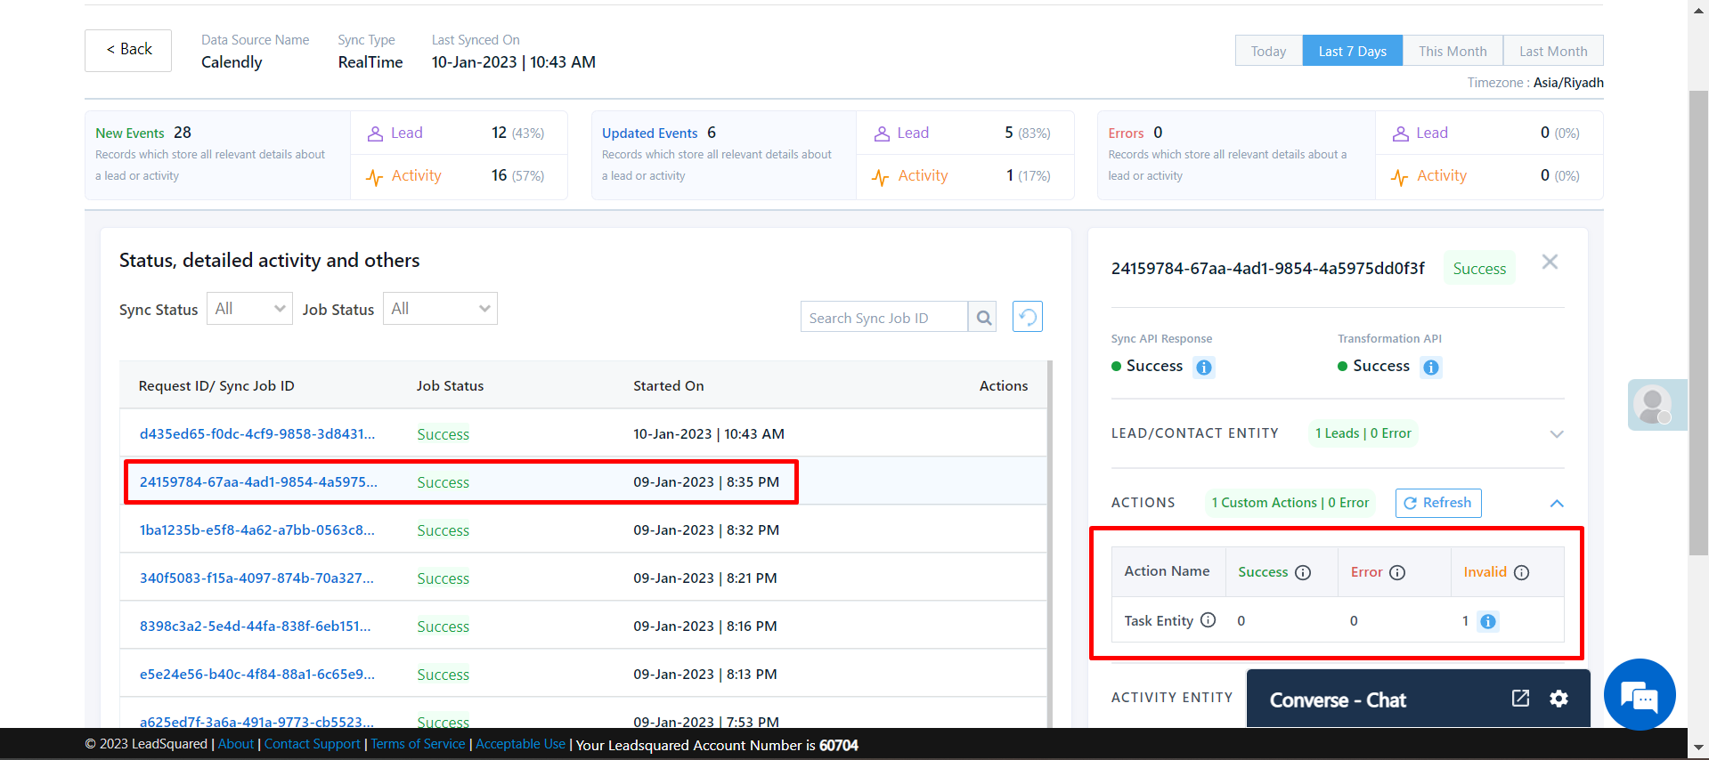Screen dimensions: 1709x760
Task: Click the Converse - Chat title bar
Action: (x=1418, y=699)
